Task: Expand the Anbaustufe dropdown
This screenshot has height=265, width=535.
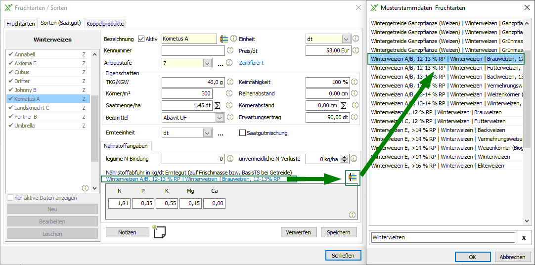Action: click(x=207, y=63)
